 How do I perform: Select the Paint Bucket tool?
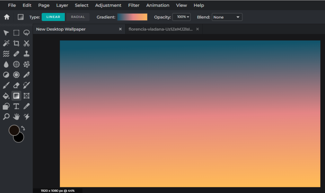(x=6, y=96)
